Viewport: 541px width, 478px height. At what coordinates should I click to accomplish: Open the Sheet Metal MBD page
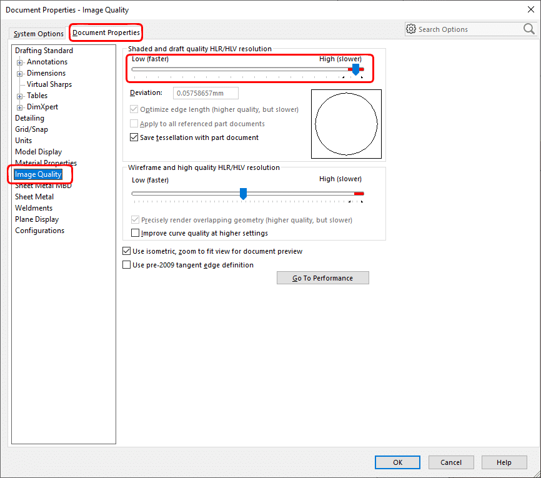pyautogui.click(x=43, y=186)
